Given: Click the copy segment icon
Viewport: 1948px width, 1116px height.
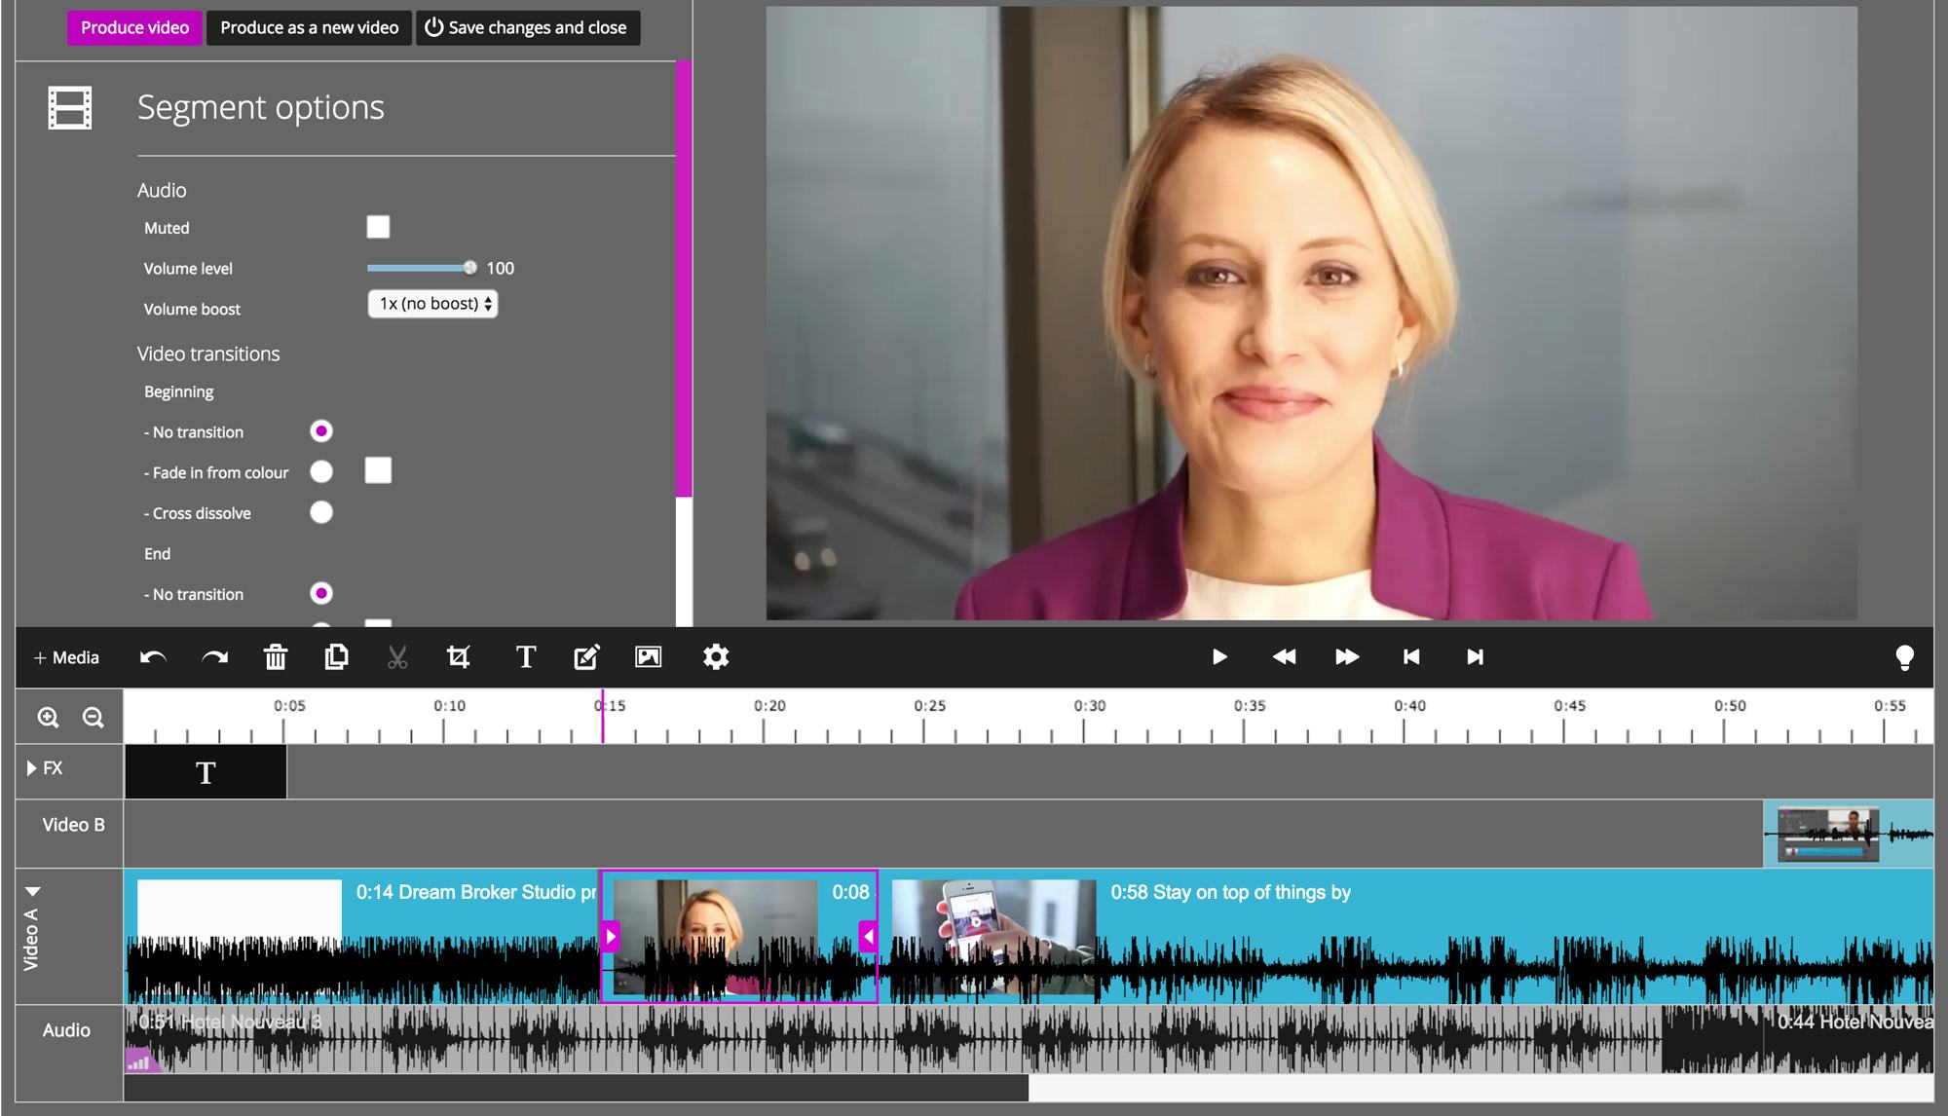Looking at the screenshot, I should [x=336, y=655].
